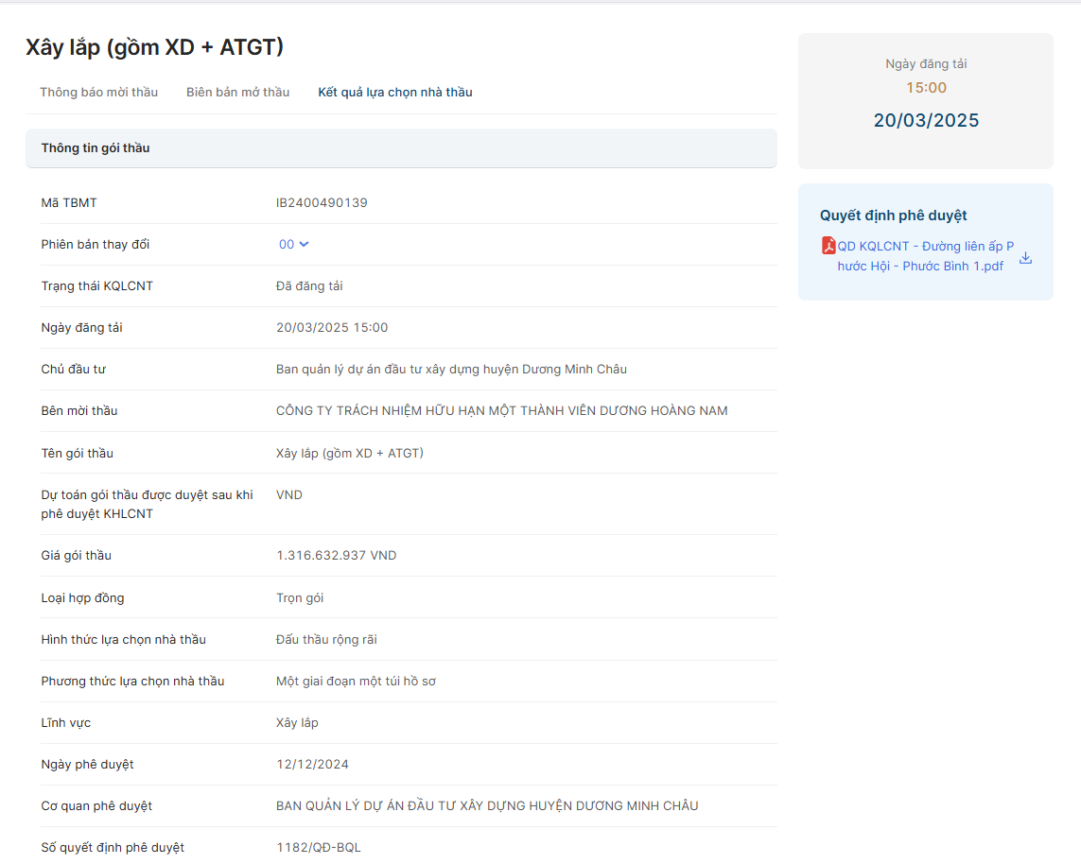Click the Cơ quan phê duyệt agency name

[486, 805]
